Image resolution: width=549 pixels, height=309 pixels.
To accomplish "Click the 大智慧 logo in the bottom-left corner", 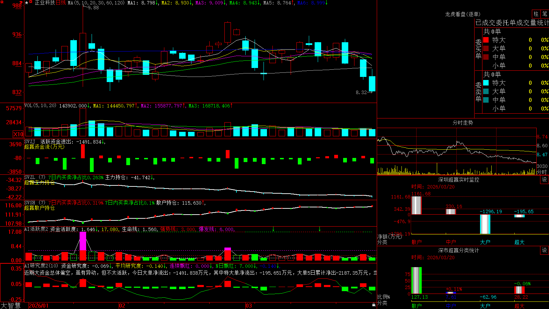I will [x=11, y=306].
